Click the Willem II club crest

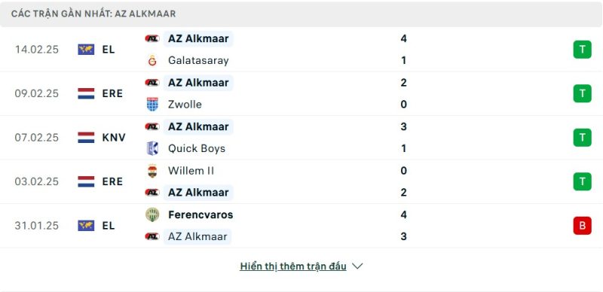pos(152,171)
